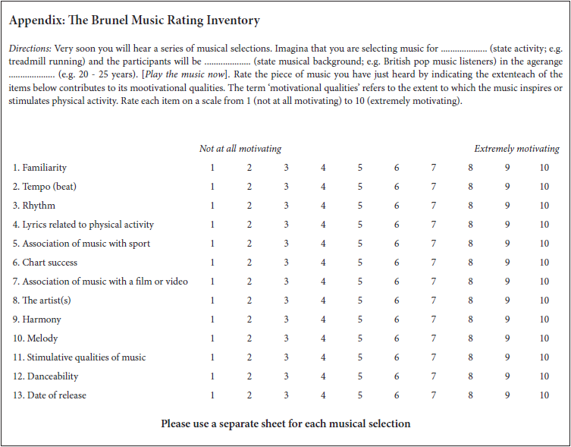Choose rating 10 for Tempo (beat)

544,187
